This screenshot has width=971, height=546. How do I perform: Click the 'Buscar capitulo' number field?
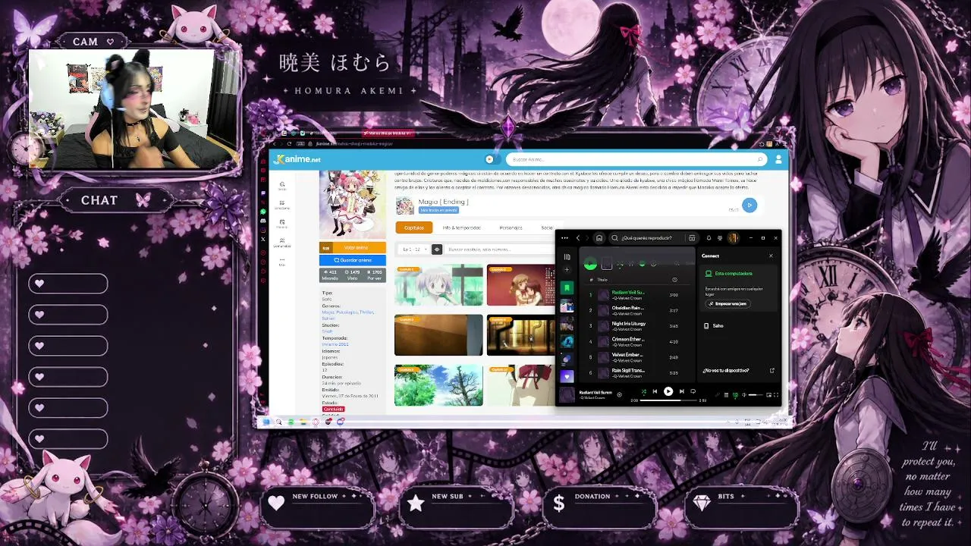pyautogui.click(x=498, y=249)
